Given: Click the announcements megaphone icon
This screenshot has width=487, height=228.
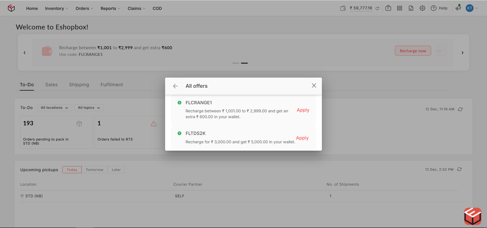Looking at the screenshot, I should (x=458, y=8).
